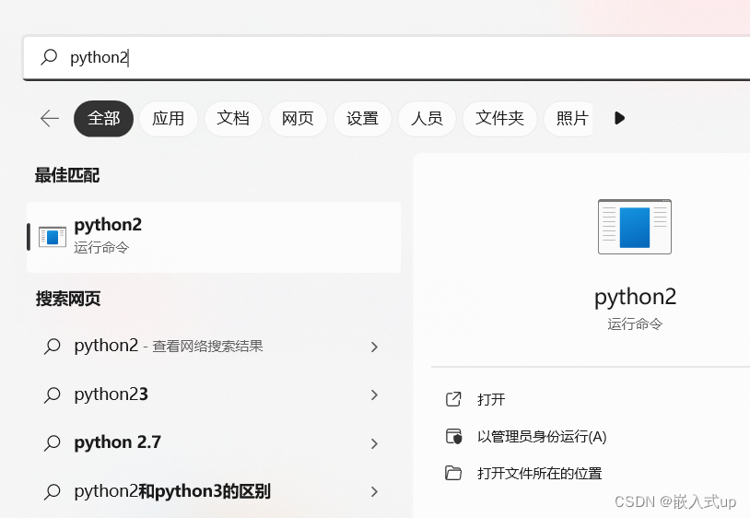Show more filters with the play arrow
750x518 pixels.
click(619, 118)
